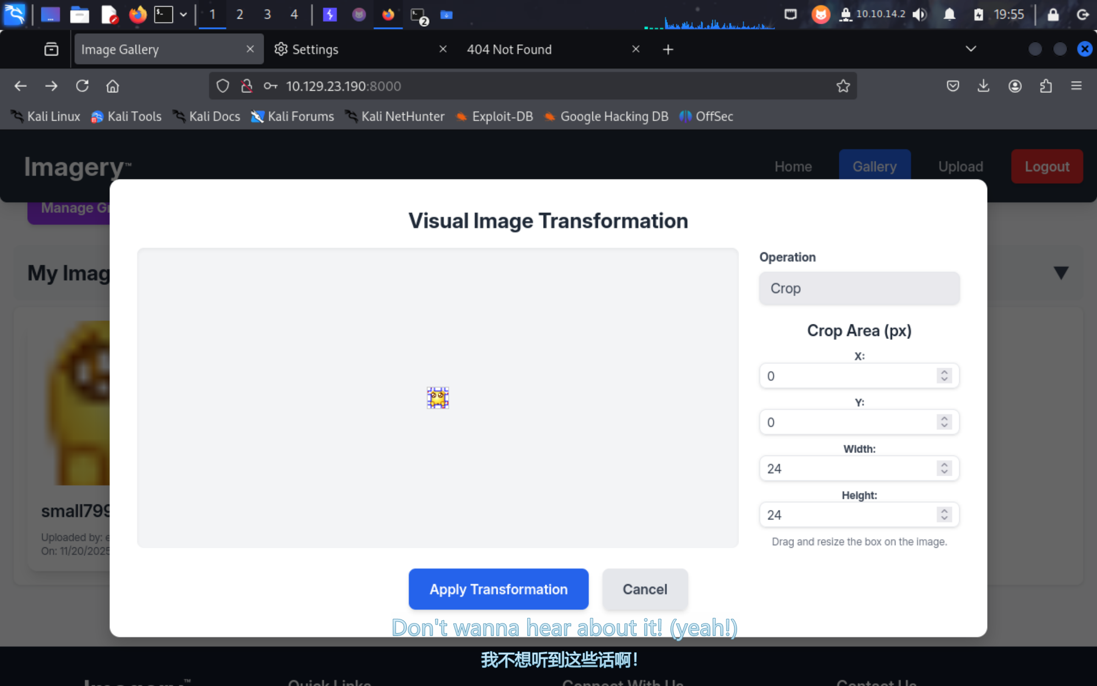The height and width of the screenshot is (686, 1097).
Task: Click the shield tracking protection icon
Action: click(x=222, y=86)
